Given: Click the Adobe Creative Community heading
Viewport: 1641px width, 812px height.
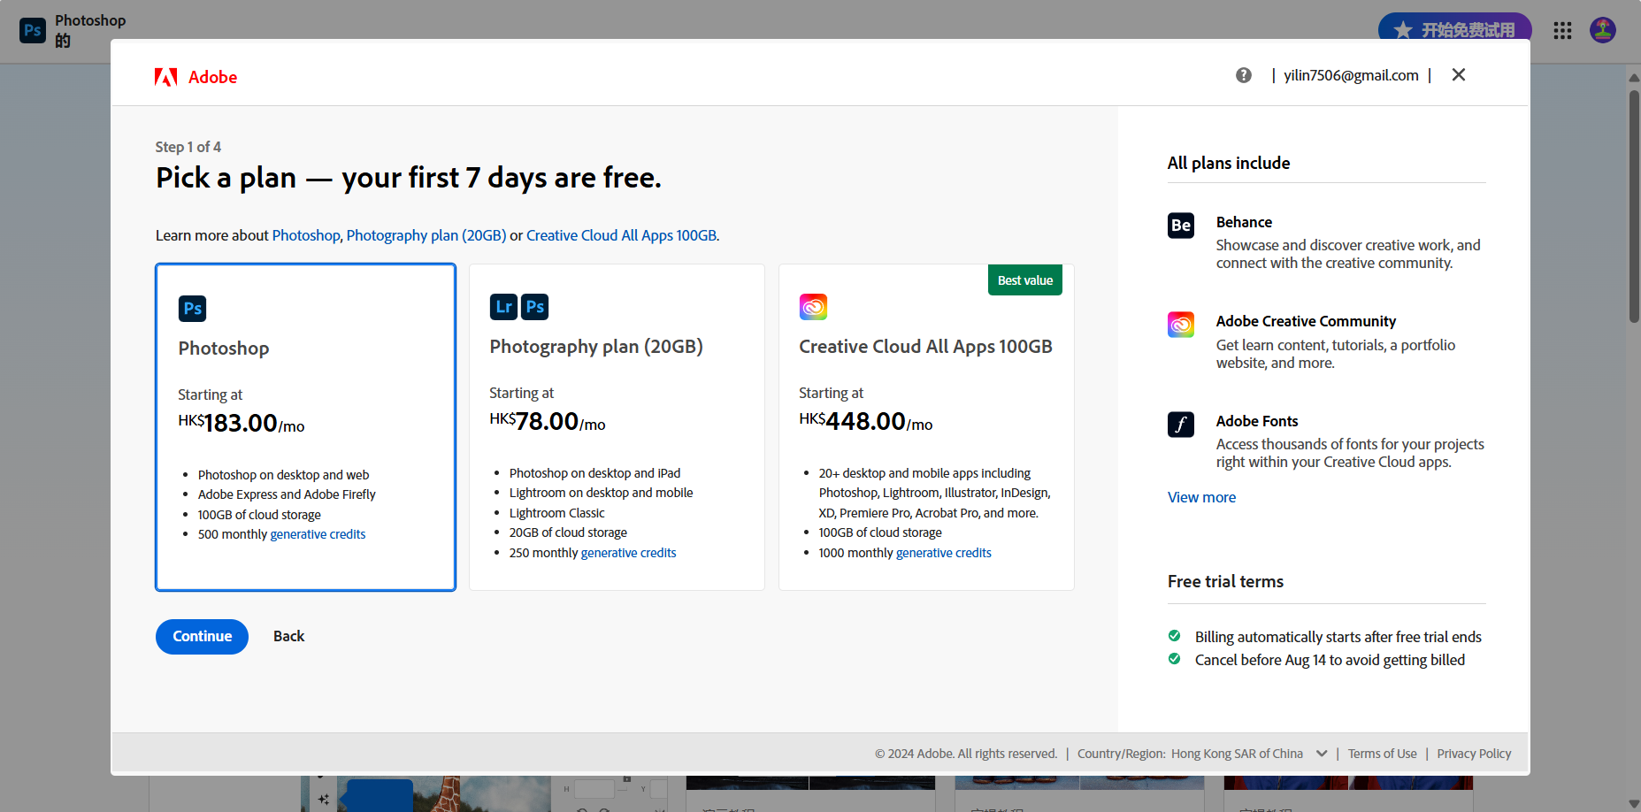Looking at the screenshot, I should [1306, 321].
